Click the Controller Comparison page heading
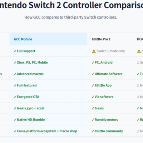 pyautogui.click(x=71, y=5)
